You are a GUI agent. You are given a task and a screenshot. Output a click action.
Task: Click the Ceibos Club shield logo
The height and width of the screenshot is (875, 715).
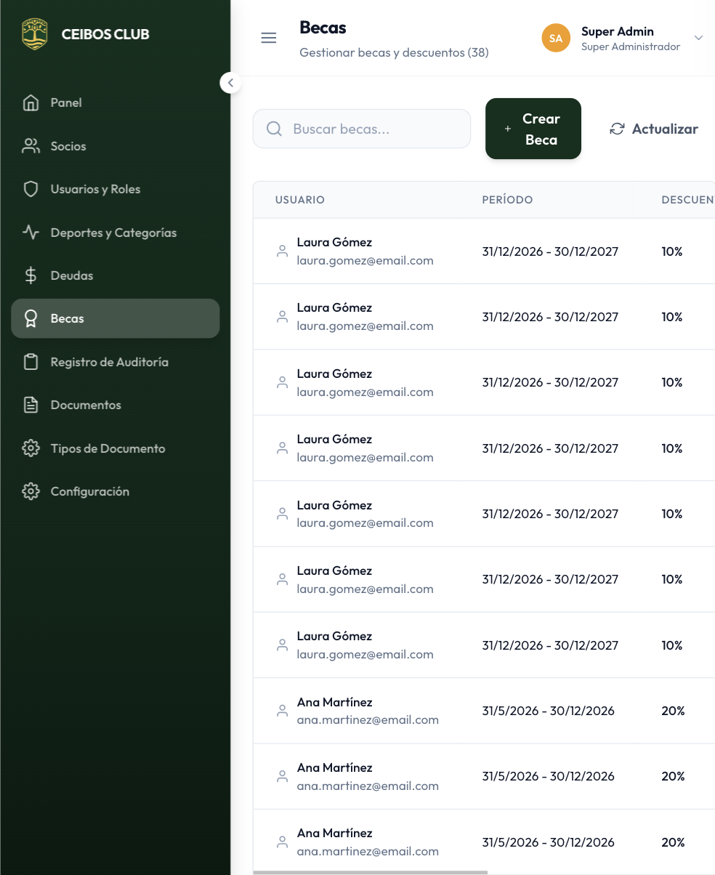click(35, 34)
